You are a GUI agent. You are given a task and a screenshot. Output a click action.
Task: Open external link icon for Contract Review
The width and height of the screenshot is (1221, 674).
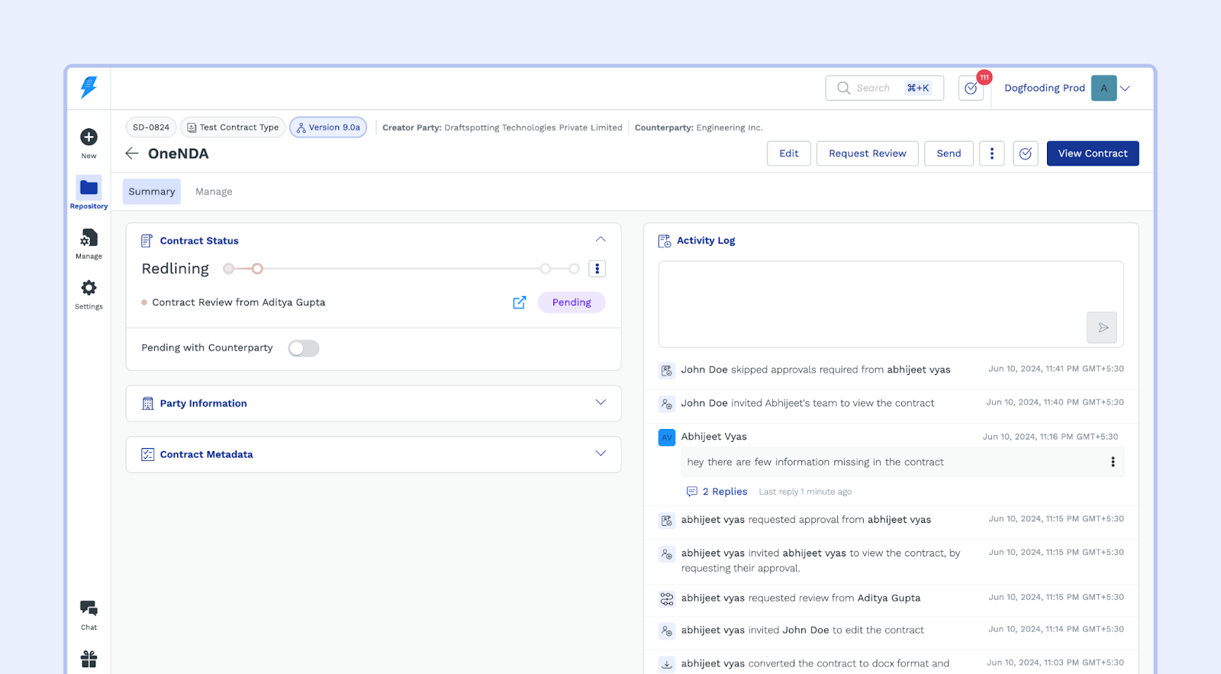pos(520,302)
